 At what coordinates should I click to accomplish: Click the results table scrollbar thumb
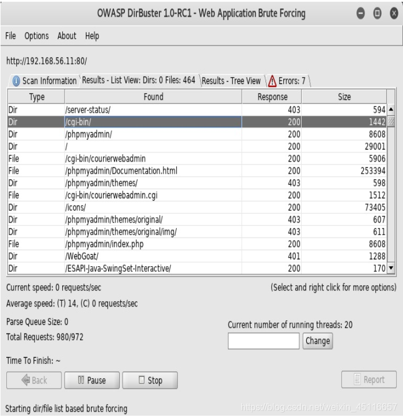pos(391,122)
